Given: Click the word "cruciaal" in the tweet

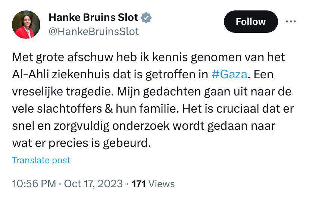Looking at the screenshot, I should pyautogui.click(x=240, y=109).
